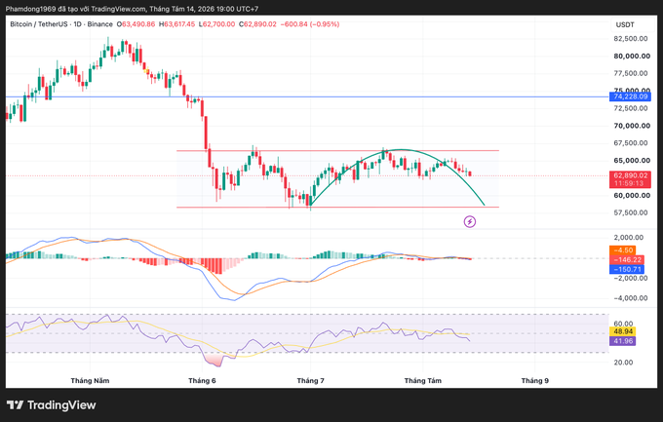
Task: Click the low value L62,700.00
Action: 216,24
